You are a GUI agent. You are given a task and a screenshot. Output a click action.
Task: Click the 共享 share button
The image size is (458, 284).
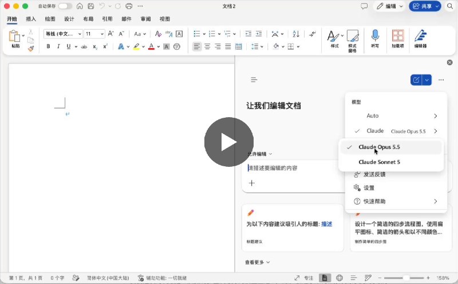coord(425,6)
